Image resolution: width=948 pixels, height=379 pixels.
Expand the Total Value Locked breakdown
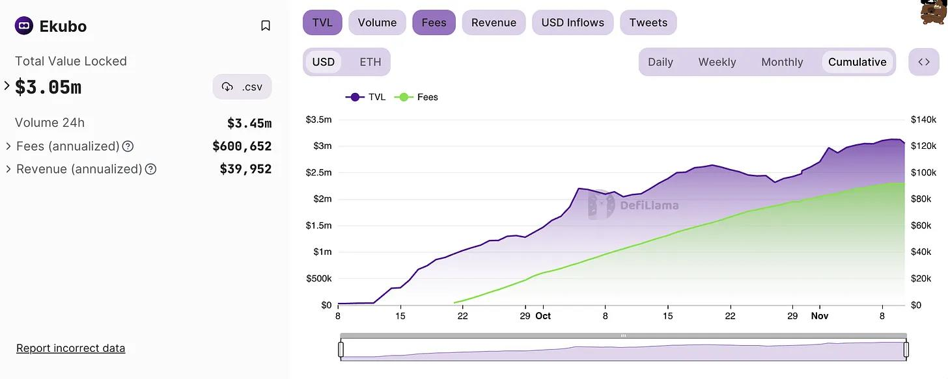7,86
